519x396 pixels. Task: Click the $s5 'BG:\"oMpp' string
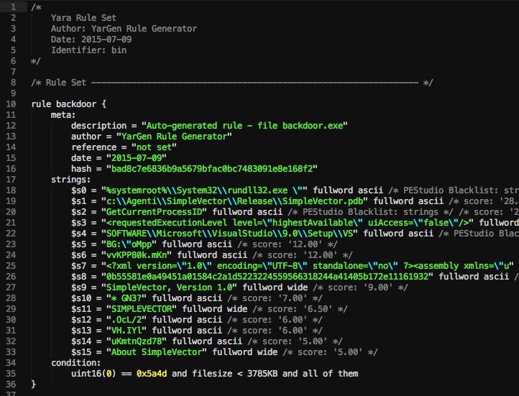(x=129, y=244)
